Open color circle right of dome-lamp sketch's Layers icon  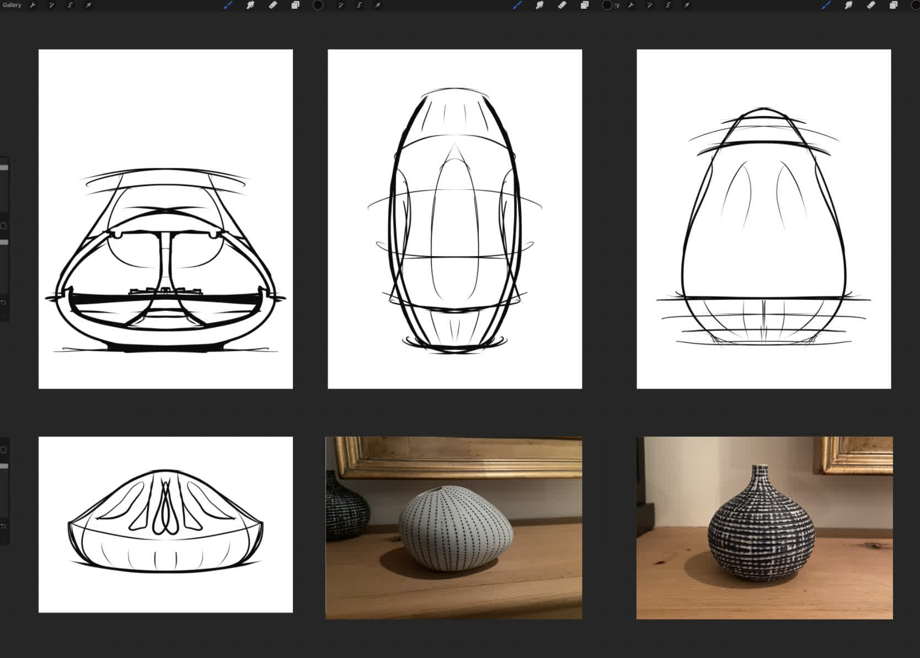[x=318, y=5]
